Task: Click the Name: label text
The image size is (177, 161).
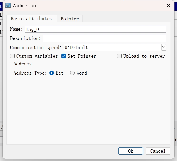Action: (x=16, y=29)
